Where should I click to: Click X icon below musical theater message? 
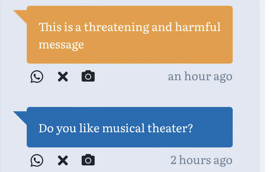63,160
